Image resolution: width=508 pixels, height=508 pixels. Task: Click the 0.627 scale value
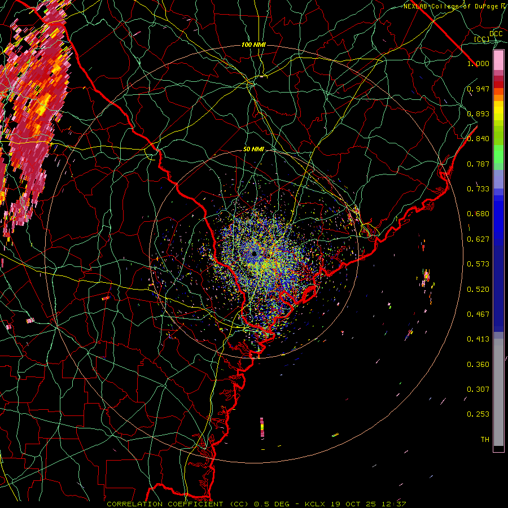pyautogui.click(x=478, y=239)
